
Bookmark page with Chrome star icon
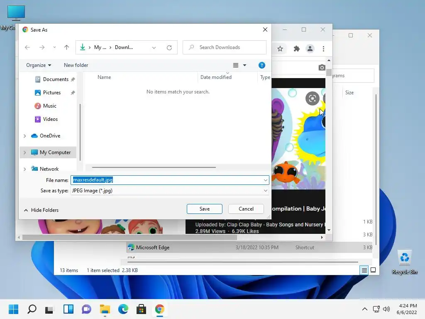pyautogui.click(x=280, y=49)
